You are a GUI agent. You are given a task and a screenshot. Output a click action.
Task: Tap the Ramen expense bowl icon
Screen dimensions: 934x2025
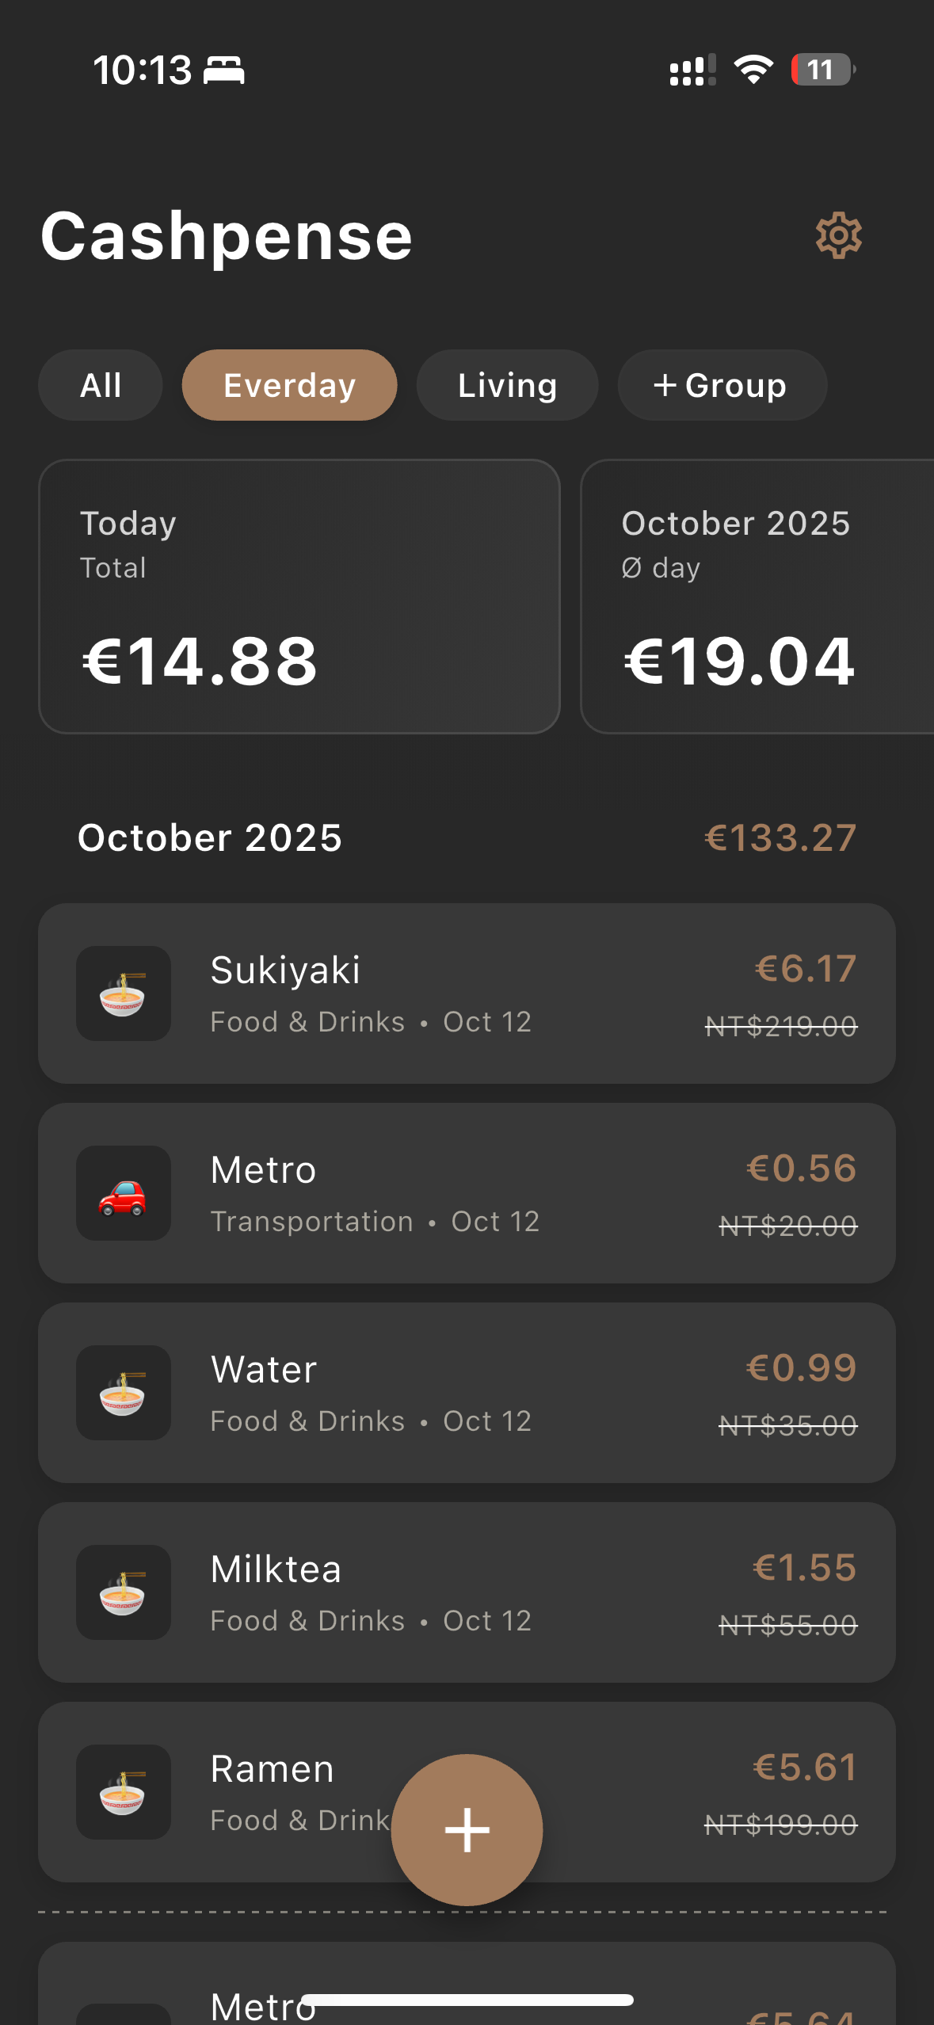point(123,1792)
